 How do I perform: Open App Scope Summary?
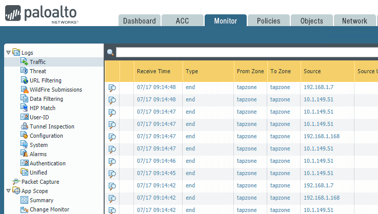coord(42,200)
